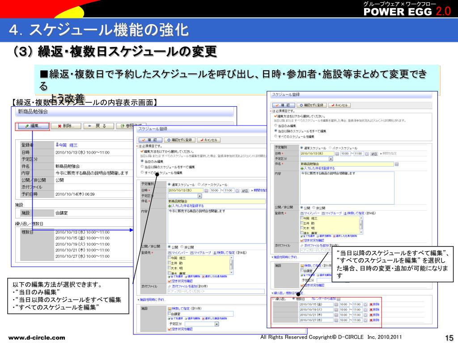Screen dimensions: 458x343
Task: Click the 削除 red X button in 新商品勉強会 window
Action: point(66,126)
